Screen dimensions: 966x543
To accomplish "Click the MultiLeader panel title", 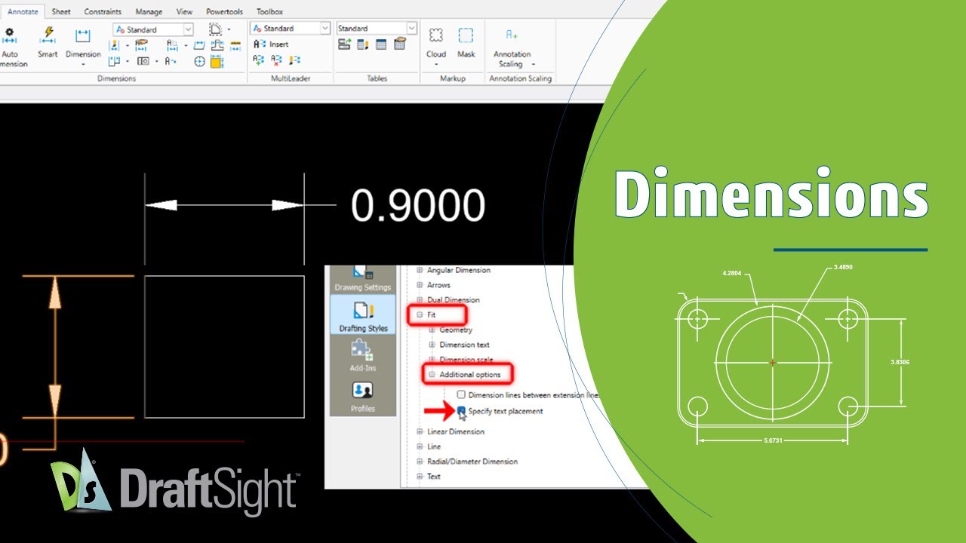I will [x=291, y=78].
